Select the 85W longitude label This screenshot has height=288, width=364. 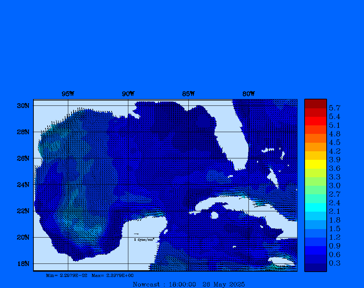point(188,94)
